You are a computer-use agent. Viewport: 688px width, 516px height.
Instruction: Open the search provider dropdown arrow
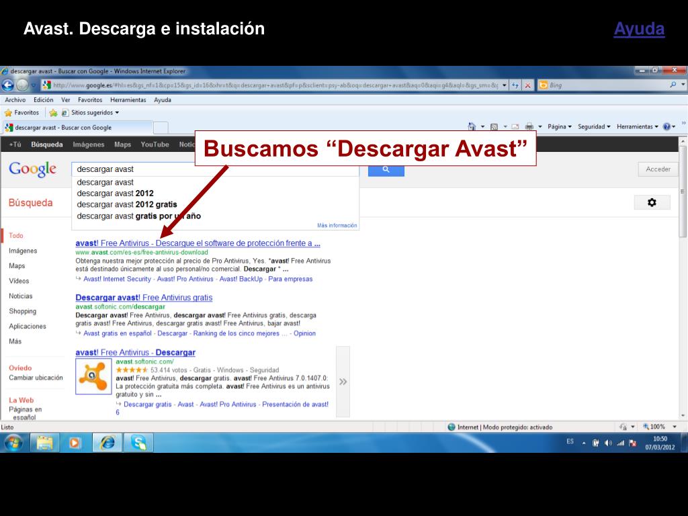pos(683,85)
